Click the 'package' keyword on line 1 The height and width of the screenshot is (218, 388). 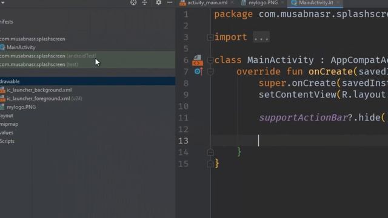[233, 15]
